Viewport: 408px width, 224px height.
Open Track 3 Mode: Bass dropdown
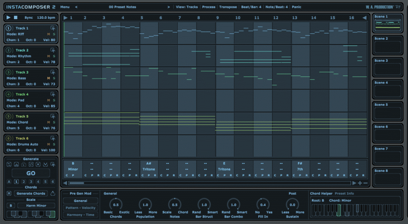(x=16, y=78)
